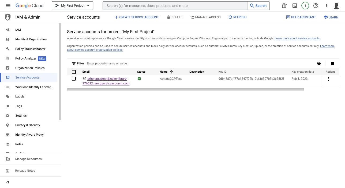Image resolution: width=345 pixels, height=188 pixels.
Task: Open Policy Analyzer in sidebar
Action: pos(26,58)
